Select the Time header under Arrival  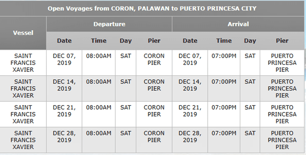[224, 41]
